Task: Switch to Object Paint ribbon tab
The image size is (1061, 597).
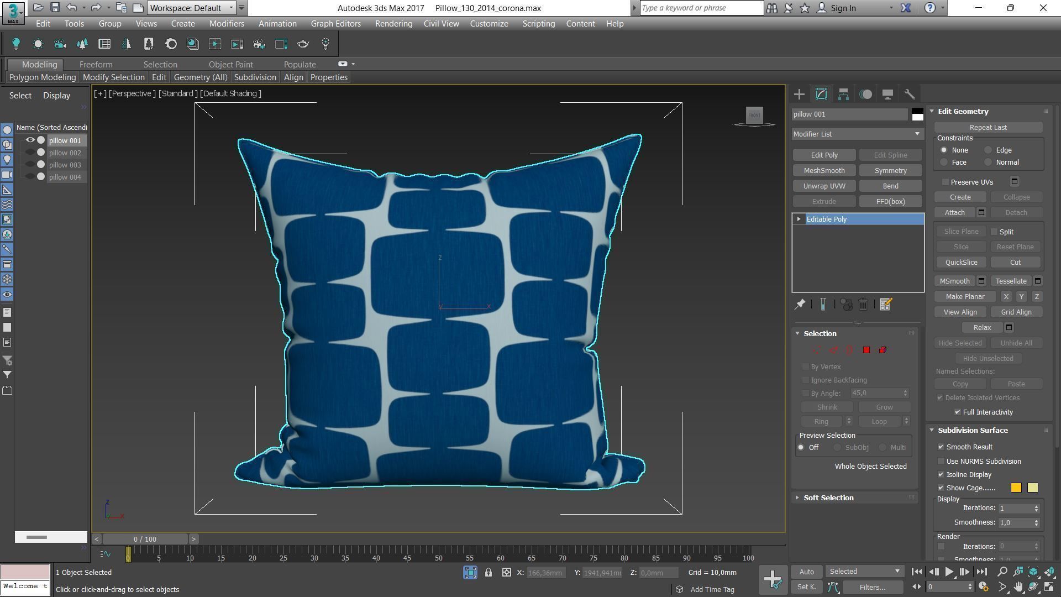Action: click(x=230, y=65)
